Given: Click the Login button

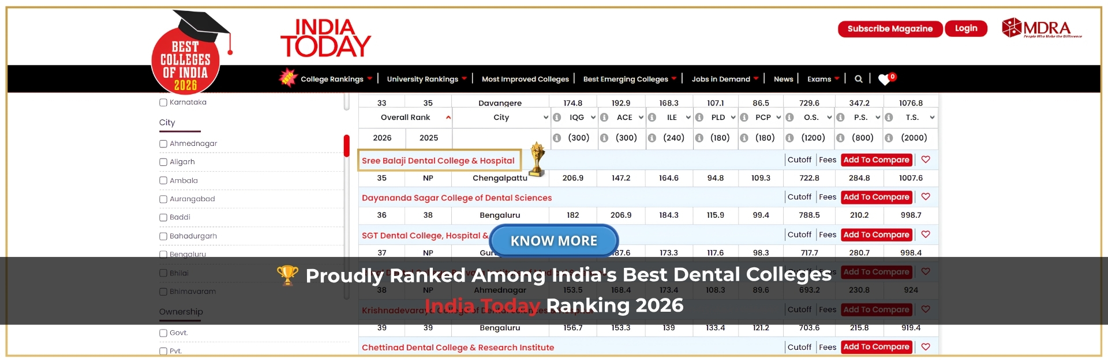Looking at the screenshot, I should click(x=966, y=28).
